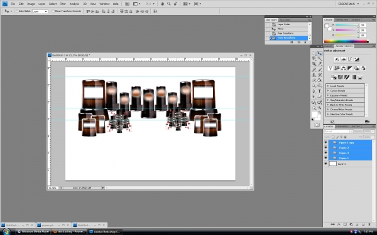Expand the Channel Mixer Presets list

click(328, 109)
